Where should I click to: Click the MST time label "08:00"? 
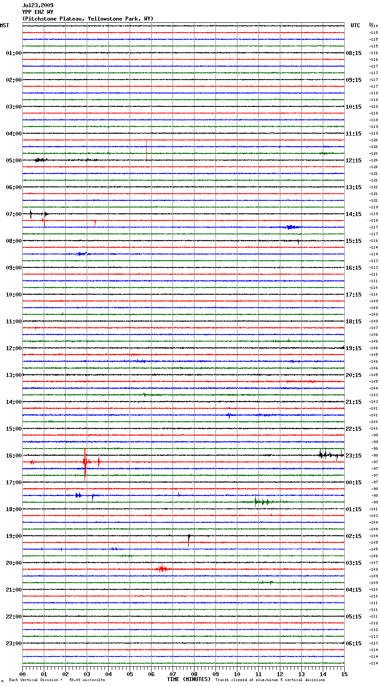14,241
